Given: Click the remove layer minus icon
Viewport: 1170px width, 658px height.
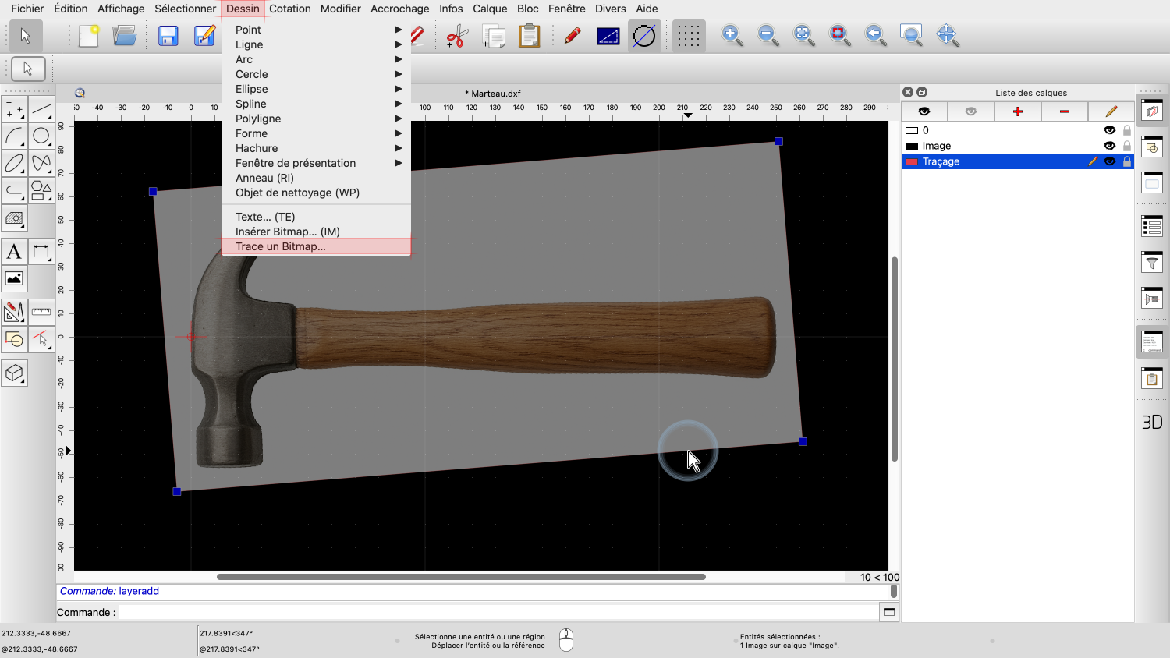Looking at the screenshot, I should coord(1064,111).
